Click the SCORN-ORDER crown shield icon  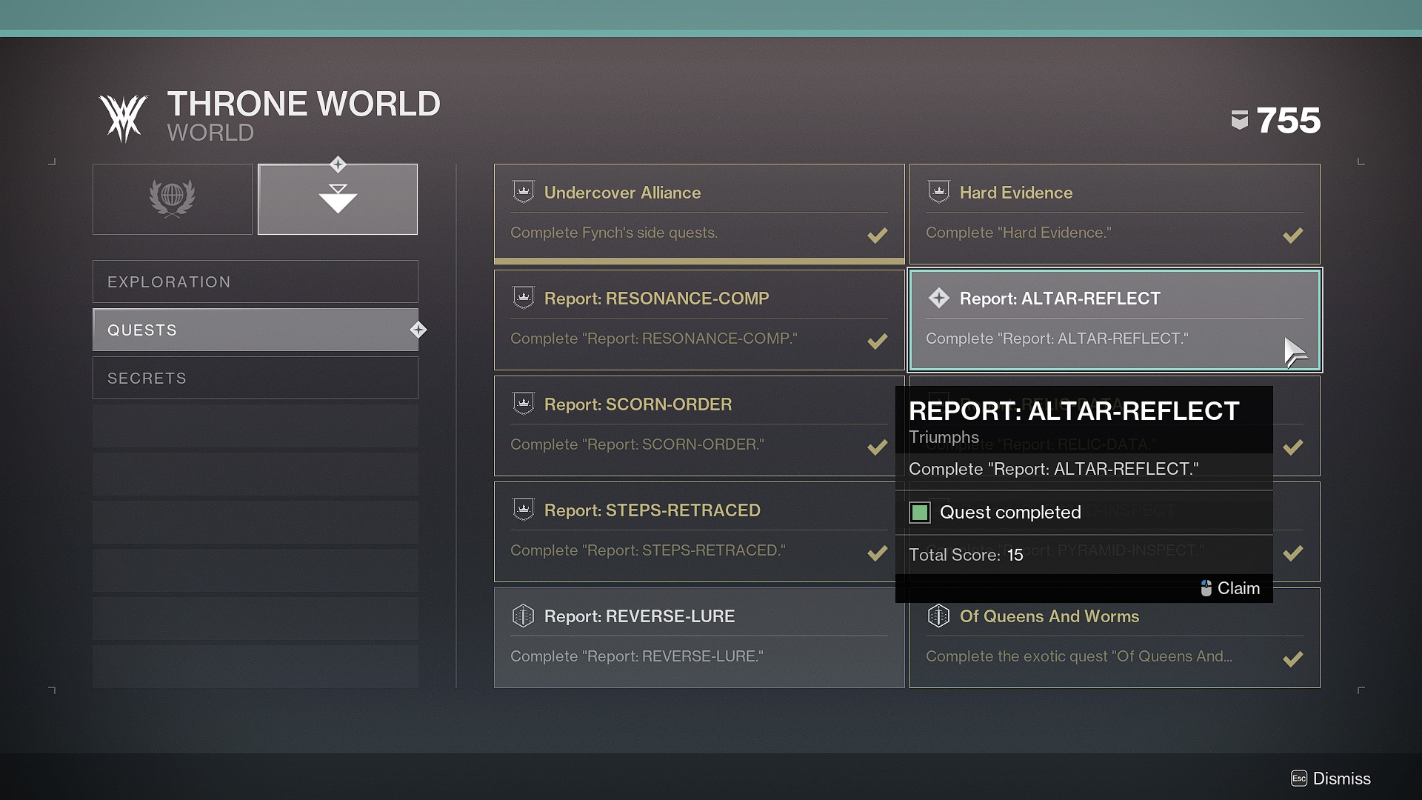click(x=524, y=404)
